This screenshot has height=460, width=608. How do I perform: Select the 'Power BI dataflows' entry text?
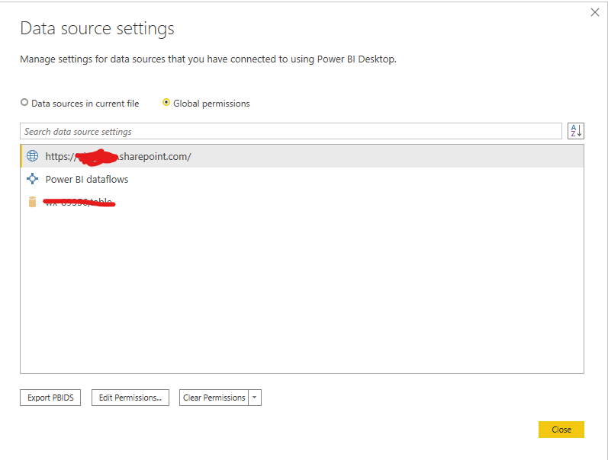[87, 179]
